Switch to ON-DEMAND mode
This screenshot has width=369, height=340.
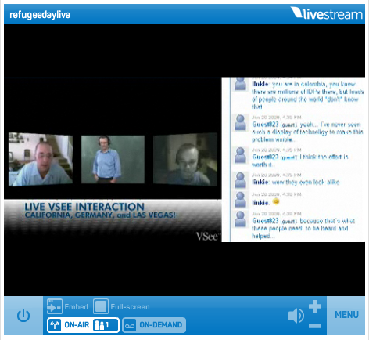click(x=154, y=325)
